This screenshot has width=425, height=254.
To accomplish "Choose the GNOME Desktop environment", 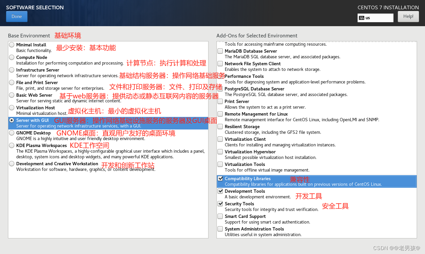I will tap(12, 133).
